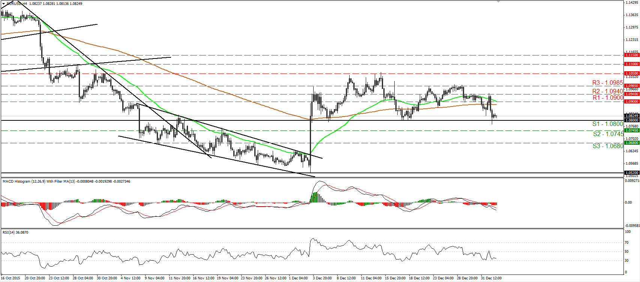The image size is (640, 282).
Task: Click the S1 - 1.0800 support label
Action: [x=608, y=124]
